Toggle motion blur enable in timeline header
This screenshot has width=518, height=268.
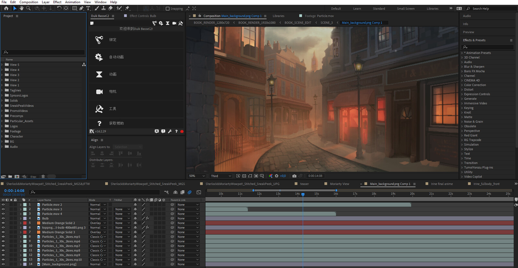point(189,192)
